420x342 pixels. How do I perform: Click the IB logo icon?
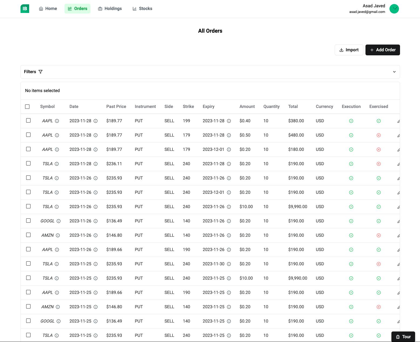25,9
